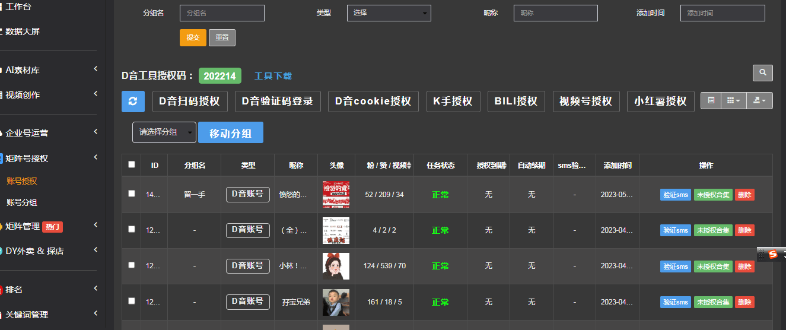Click 验证sms in the 小林 row

click(676, 266)
